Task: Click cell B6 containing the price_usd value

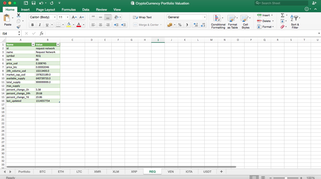Action: click(47, 63)
